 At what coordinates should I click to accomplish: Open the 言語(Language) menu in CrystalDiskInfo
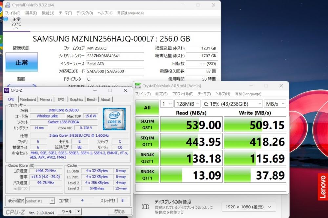tap(130, 13)
